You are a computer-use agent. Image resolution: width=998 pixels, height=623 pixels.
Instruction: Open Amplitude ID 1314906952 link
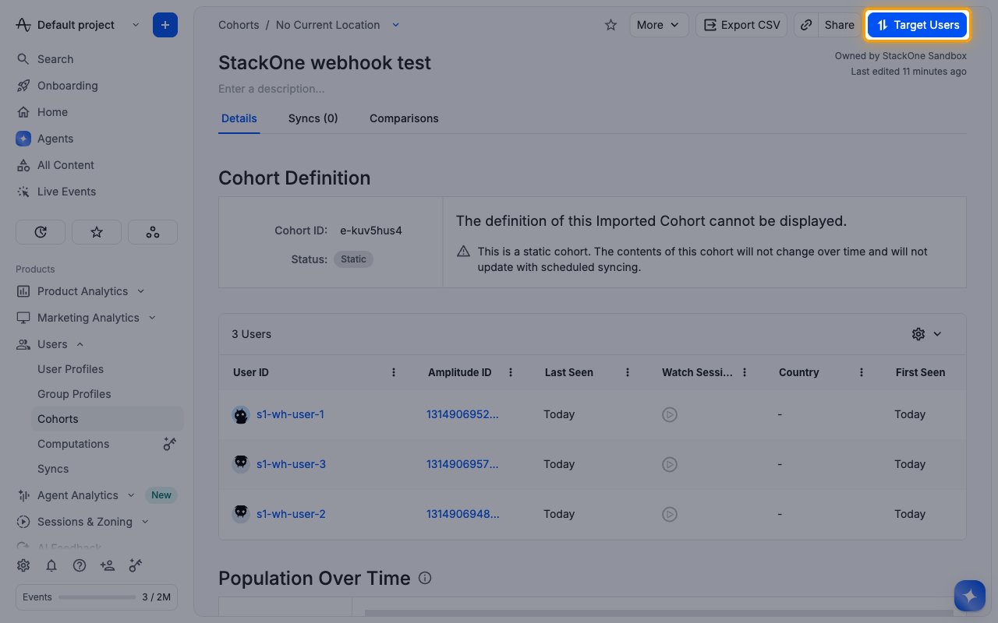462,414
